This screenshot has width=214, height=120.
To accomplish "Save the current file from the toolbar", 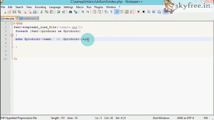I will coord(14,12).
